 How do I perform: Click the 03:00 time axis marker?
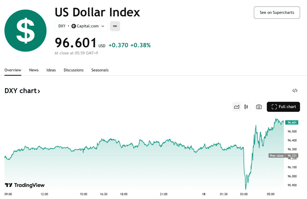(x=244, y=194)
